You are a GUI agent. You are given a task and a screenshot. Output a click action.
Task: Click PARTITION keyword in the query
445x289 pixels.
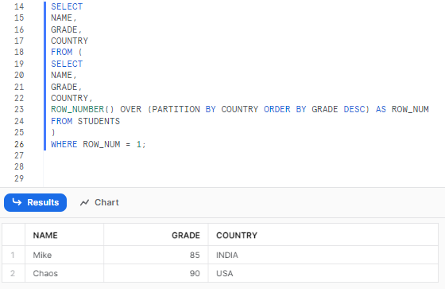click(176, 109)
